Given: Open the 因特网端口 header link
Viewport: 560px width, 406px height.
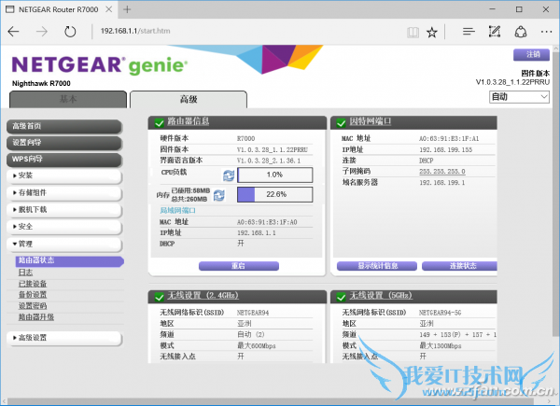Looking at the screenshot, I should coord(371,121).
